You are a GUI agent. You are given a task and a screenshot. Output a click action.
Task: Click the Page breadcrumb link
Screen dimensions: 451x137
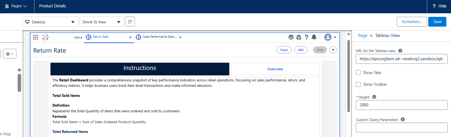pyautogui.click(x=363, y=36)
